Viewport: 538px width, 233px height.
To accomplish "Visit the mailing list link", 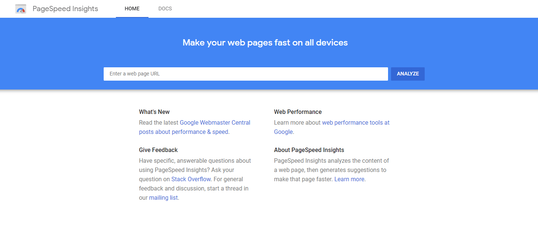I will pyautogui.click(x=163, y=198).
